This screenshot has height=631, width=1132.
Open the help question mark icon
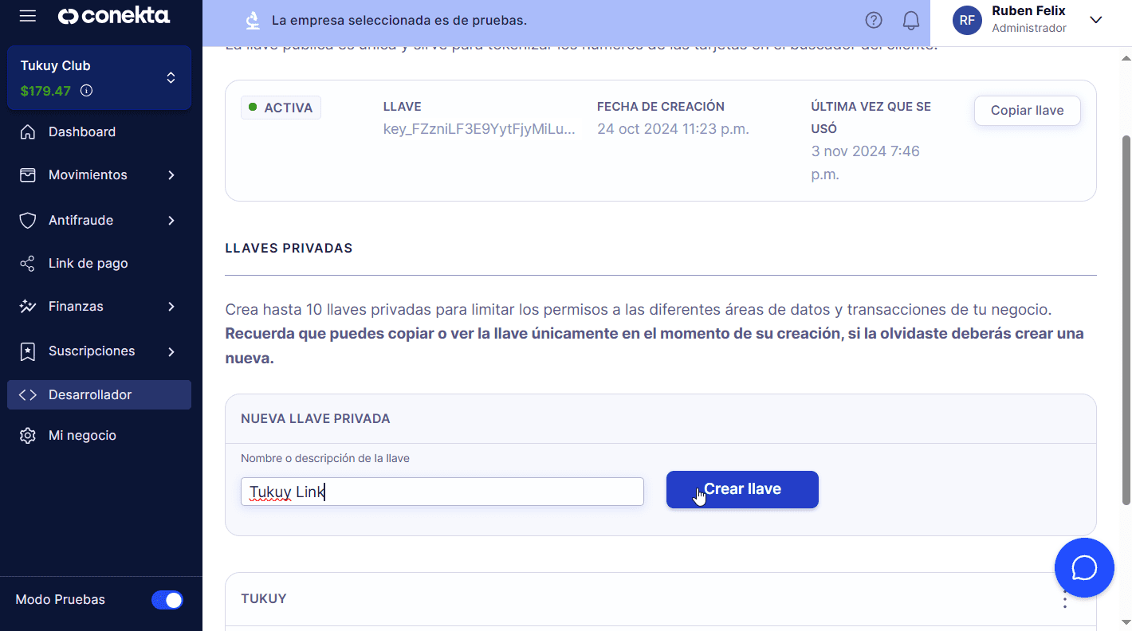[874, 21]
